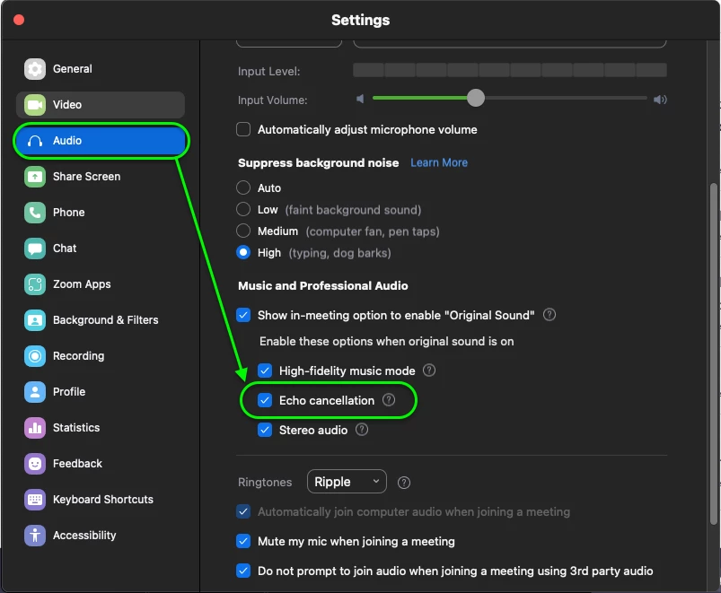Click the "Ringtones" label

tap(265, 483)
